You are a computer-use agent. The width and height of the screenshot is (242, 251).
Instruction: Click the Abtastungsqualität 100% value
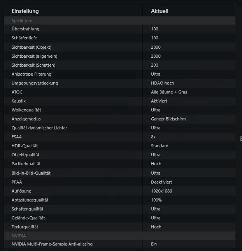pyautogui.click(x=156, y=200)
